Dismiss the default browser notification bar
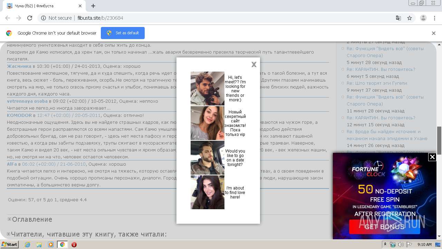This screenshot has height=249, width=442. click(433, 33)
